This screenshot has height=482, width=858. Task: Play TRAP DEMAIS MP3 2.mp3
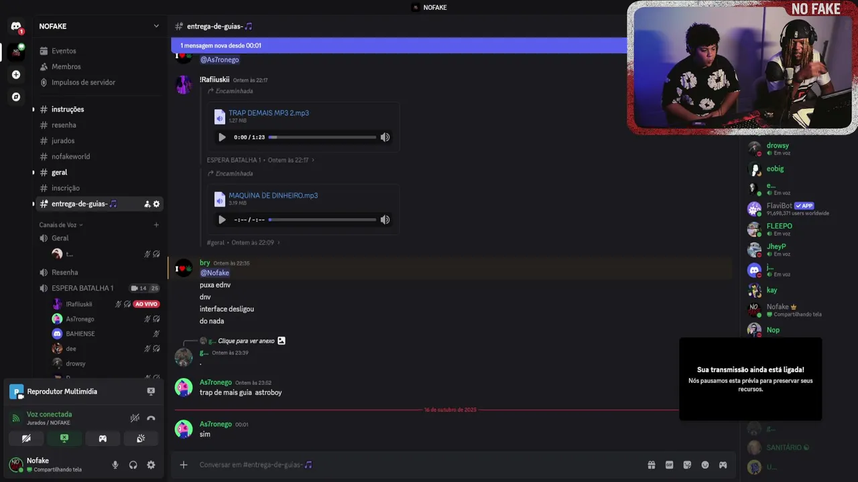point(222,137)
